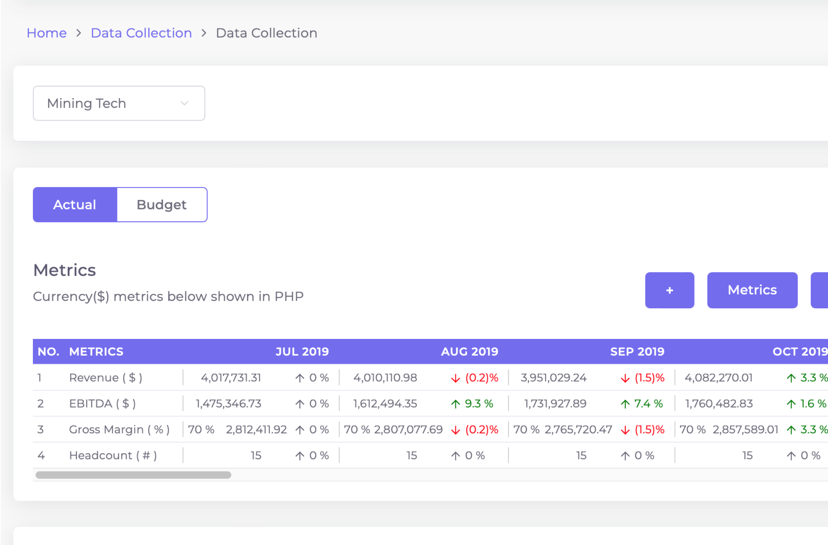Viewport: 828px width, 545px height.
Task: Click the horizontal table scrollbar
Action: tap(133, 475)
